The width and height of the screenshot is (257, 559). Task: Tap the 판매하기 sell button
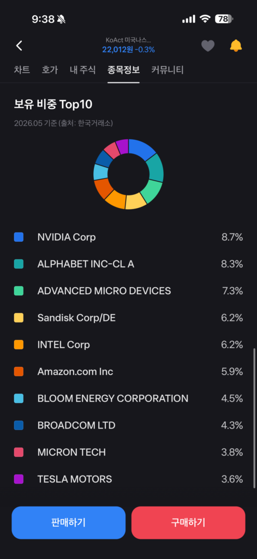tap(68, 522)
